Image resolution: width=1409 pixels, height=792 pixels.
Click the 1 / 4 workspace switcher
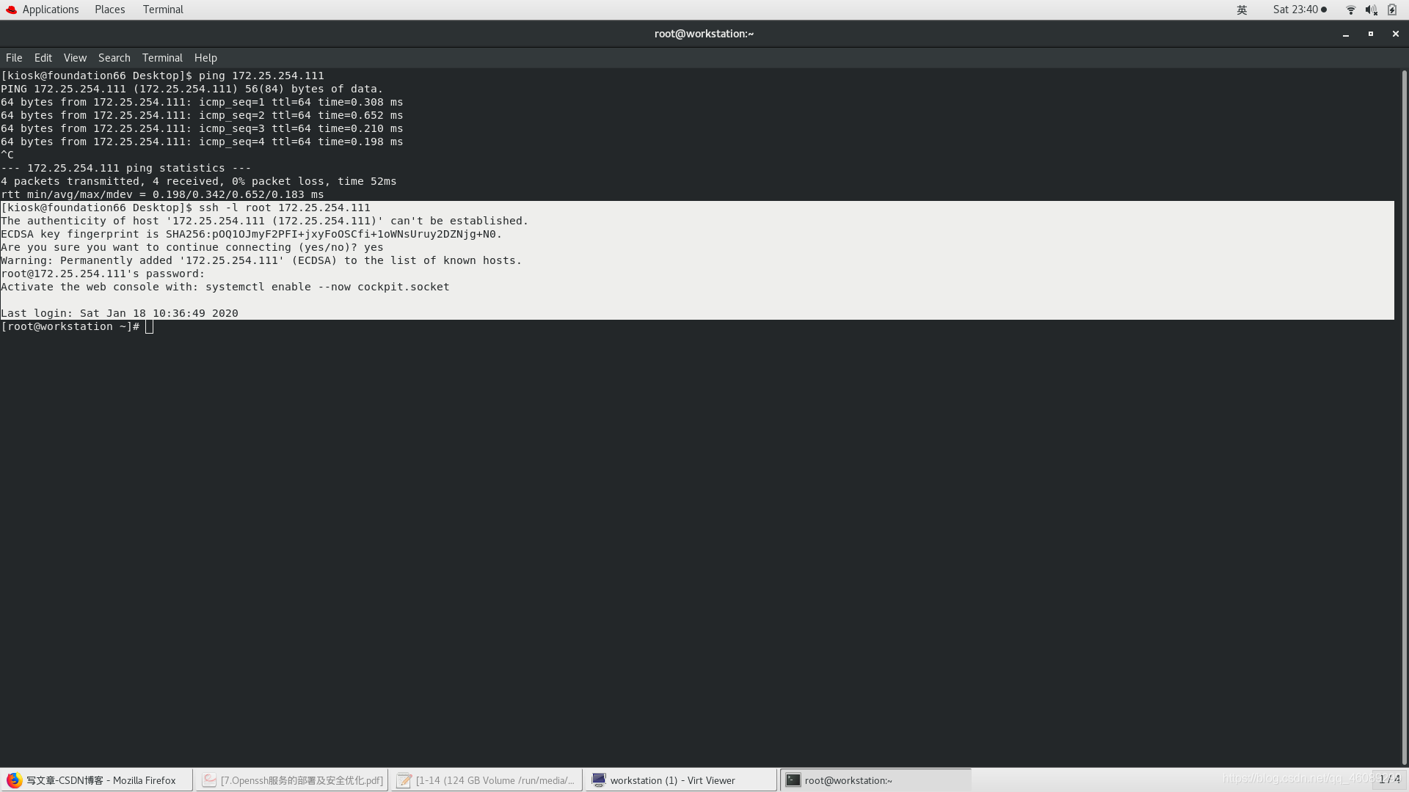[1389, 779]
